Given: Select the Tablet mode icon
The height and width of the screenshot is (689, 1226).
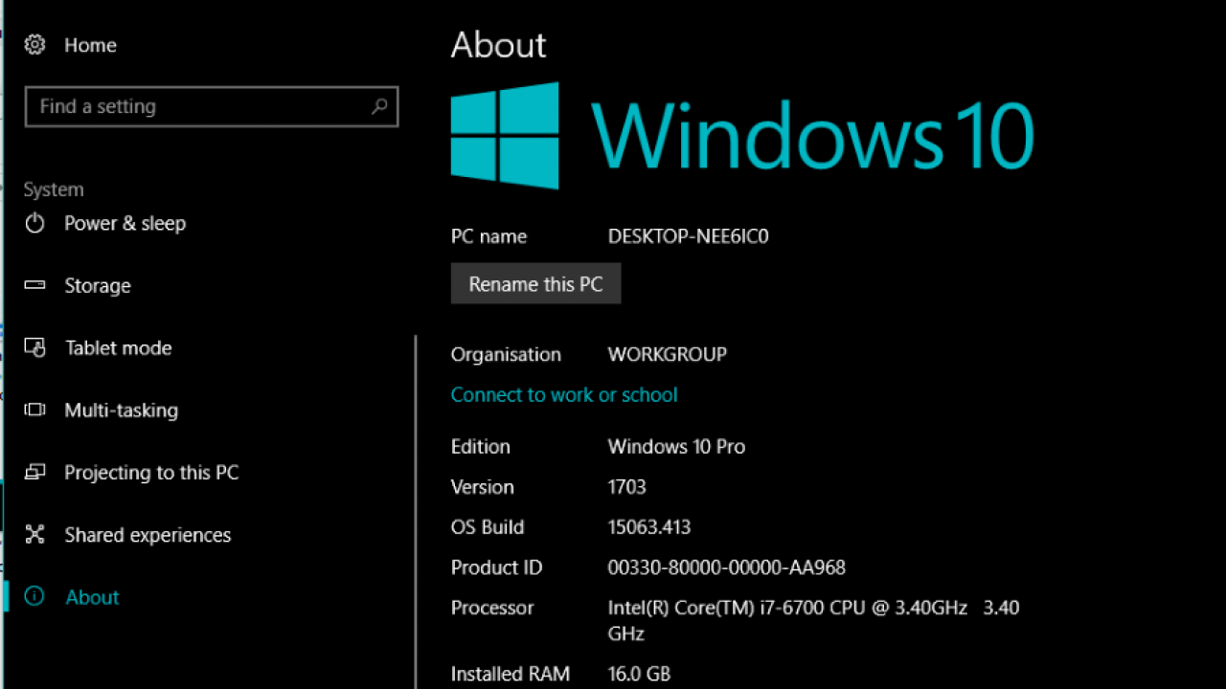Looking at the screenshot, I should [34, 347].
